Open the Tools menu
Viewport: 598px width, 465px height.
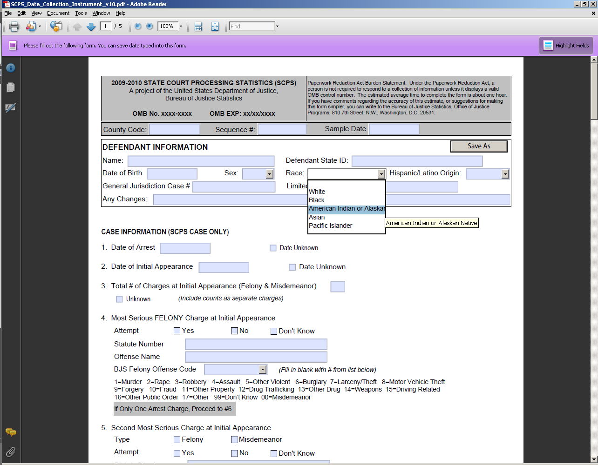click(81, 13)
